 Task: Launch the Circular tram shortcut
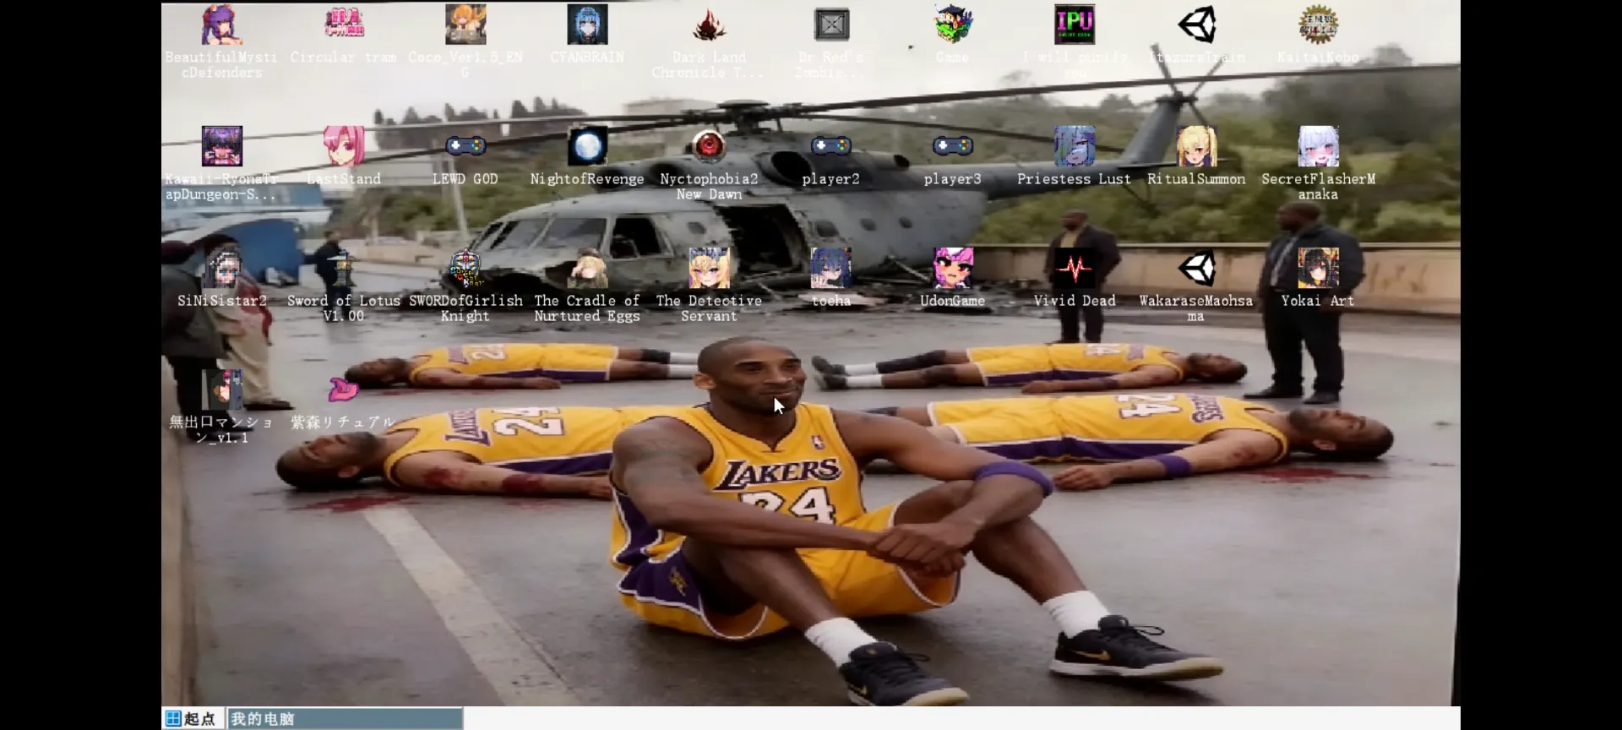click(x=344, y=25)
